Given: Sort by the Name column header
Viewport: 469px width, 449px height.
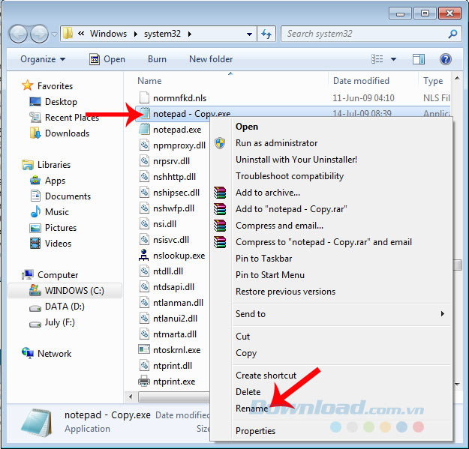Looking at the screenshot, I should (x=149, y=81).
